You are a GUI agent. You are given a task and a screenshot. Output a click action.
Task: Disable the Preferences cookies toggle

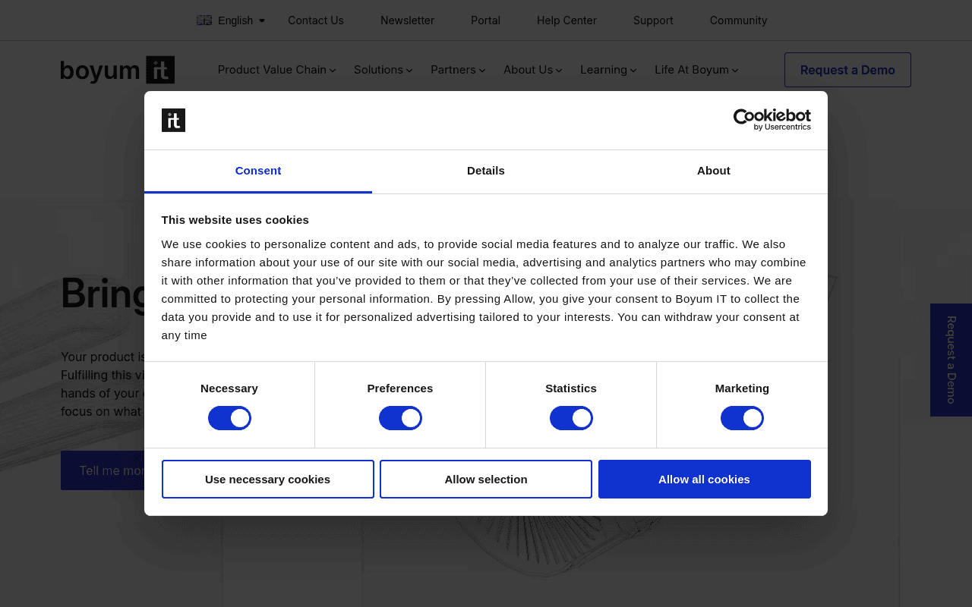click(400, 418)
